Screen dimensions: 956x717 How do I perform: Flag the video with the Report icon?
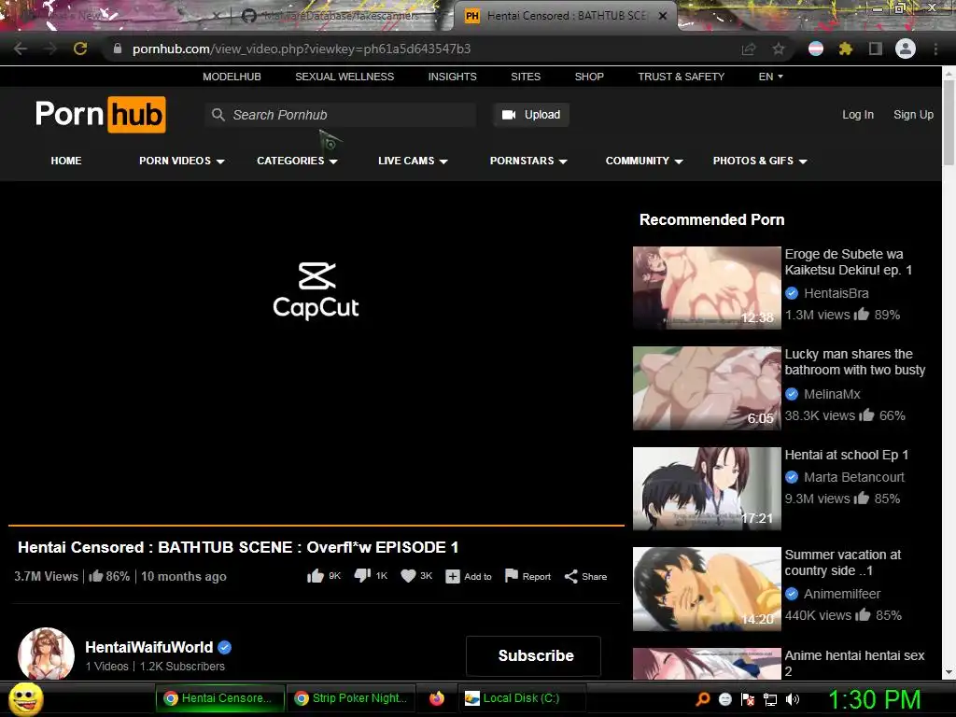(512, 576)
